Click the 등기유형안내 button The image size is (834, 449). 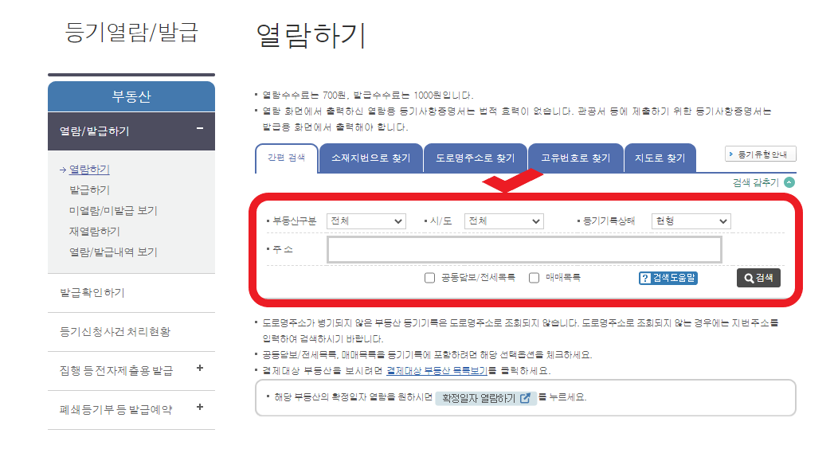[761, 154]
